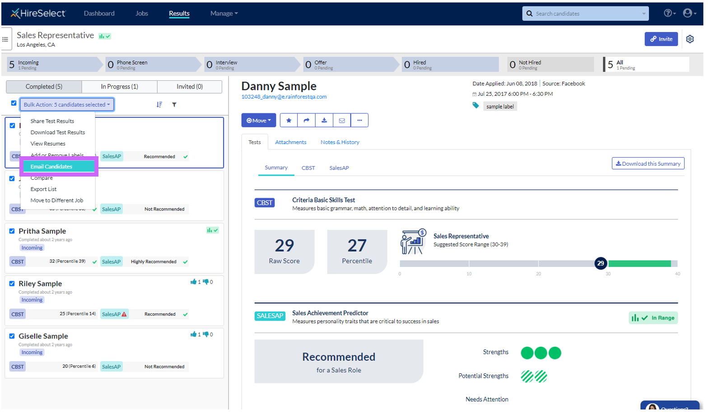Open job settings gear icon

point(690,39)
